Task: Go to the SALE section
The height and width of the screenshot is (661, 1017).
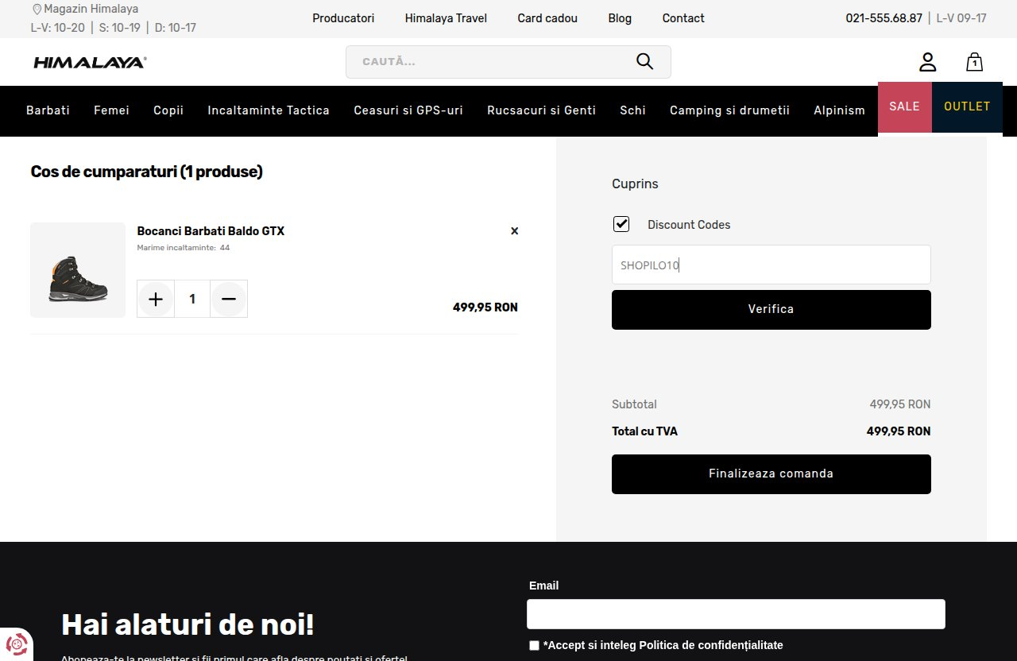Action: point(904,106)
